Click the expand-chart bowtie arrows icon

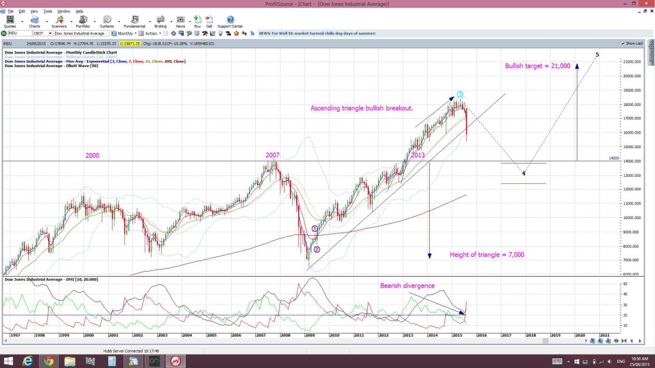(624, 341)
